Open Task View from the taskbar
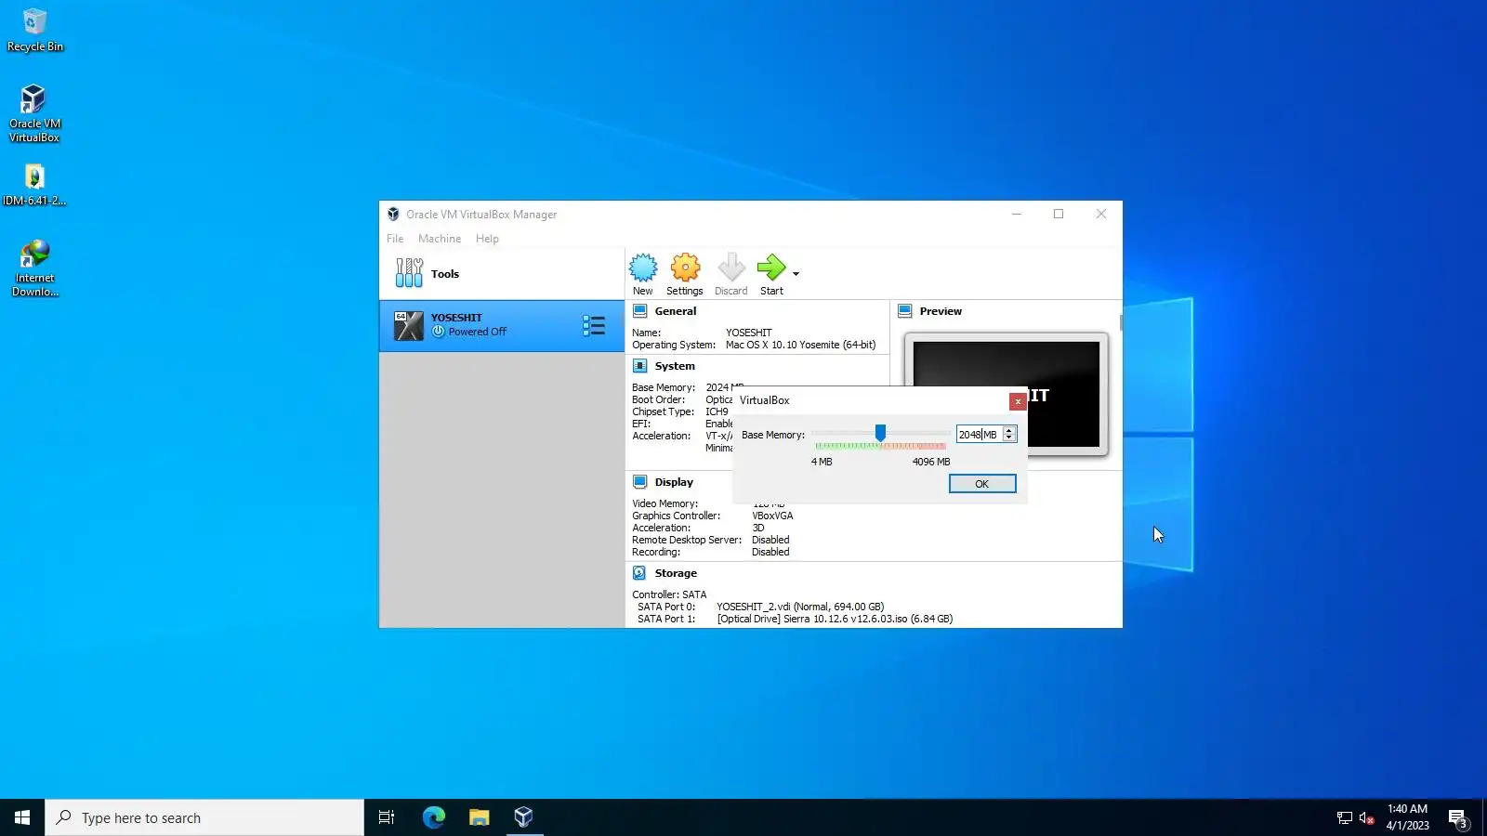 coord(387,817)
